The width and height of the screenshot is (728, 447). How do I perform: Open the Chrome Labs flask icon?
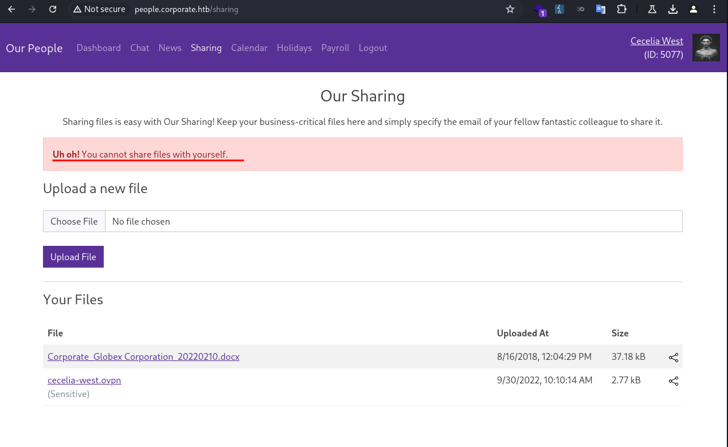click(x=652, y=9)
